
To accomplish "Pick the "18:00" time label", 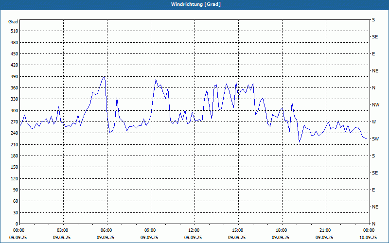I will pos(282,230).
